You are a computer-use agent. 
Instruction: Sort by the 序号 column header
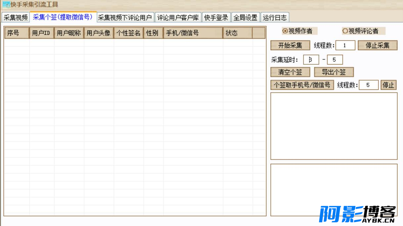click(x=17, y=33)
